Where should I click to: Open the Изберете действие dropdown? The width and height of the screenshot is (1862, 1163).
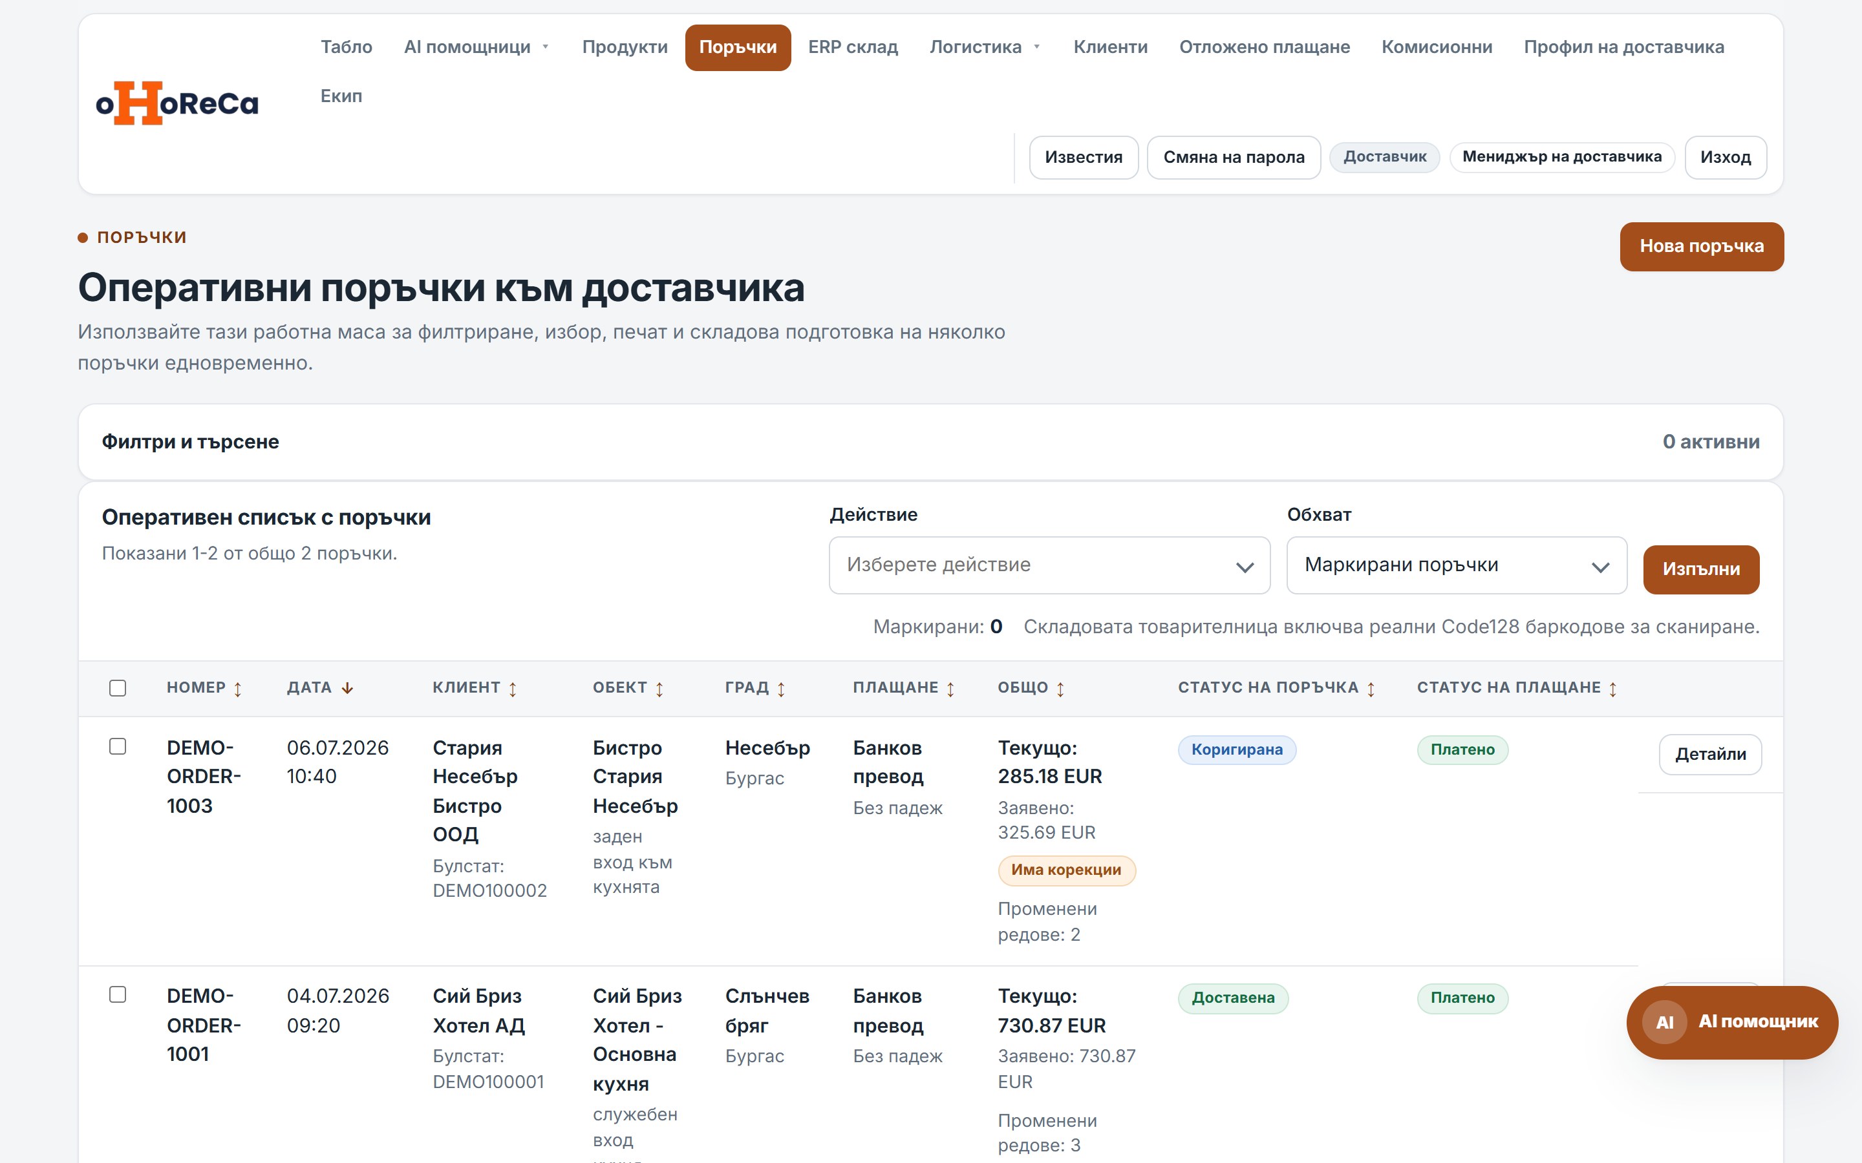(1049, 565)
